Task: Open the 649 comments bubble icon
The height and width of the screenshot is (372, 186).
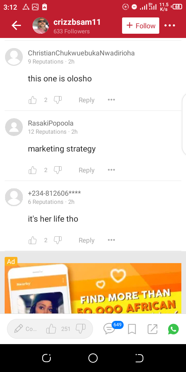Action: pos(110,329)
